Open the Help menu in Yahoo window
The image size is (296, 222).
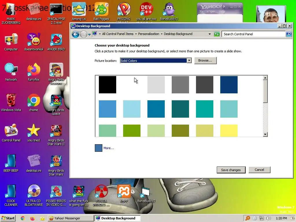pyautogui.click(x=222, y=12)
